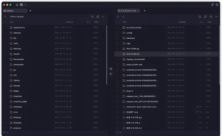
Task: Search files in the remote pane
Action: 200,17
